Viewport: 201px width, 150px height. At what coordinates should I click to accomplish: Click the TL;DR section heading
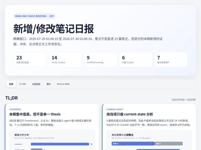pyautogui.click(x=12, y=98)
